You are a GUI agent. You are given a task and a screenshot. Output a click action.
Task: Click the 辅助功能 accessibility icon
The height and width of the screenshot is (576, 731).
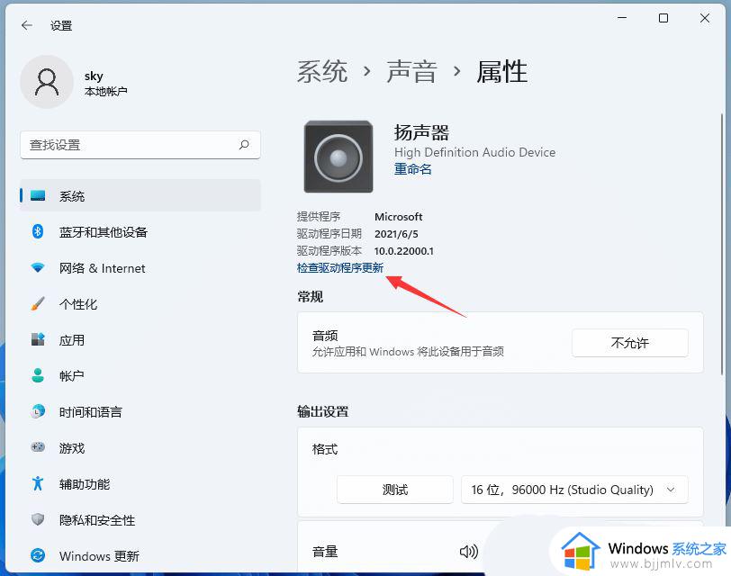(x=38, y=483)
